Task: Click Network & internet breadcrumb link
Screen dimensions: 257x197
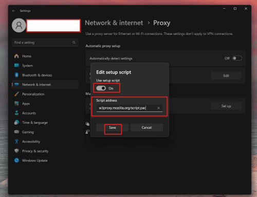Action: [x=114, y=23]
